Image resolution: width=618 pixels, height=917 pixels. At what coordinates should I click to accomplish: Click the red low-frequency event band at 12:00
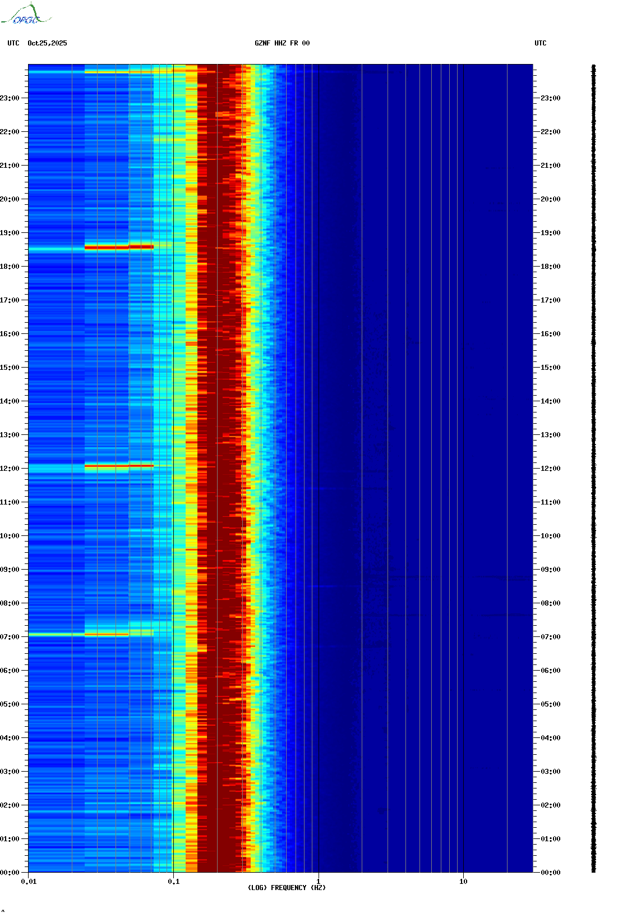[x=119, y=466]
